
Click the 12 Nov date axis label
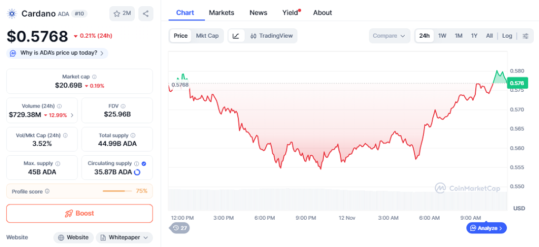[346, 218]
